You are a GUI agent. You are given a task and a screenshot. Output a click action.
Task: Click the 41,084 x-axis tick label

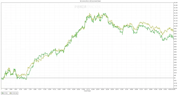156,89
